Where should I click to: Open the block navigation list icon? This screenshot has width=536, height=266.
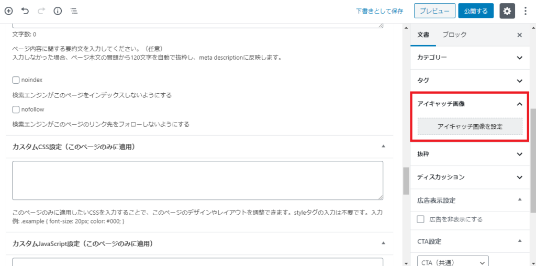[74, 11]
